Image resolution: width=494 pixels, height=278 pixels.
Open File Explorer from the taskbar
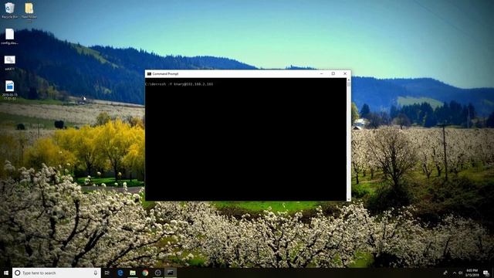[133, 273]
